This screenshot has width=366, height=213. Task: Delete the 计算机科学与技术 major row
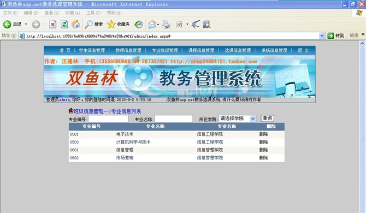click(263, 142)
